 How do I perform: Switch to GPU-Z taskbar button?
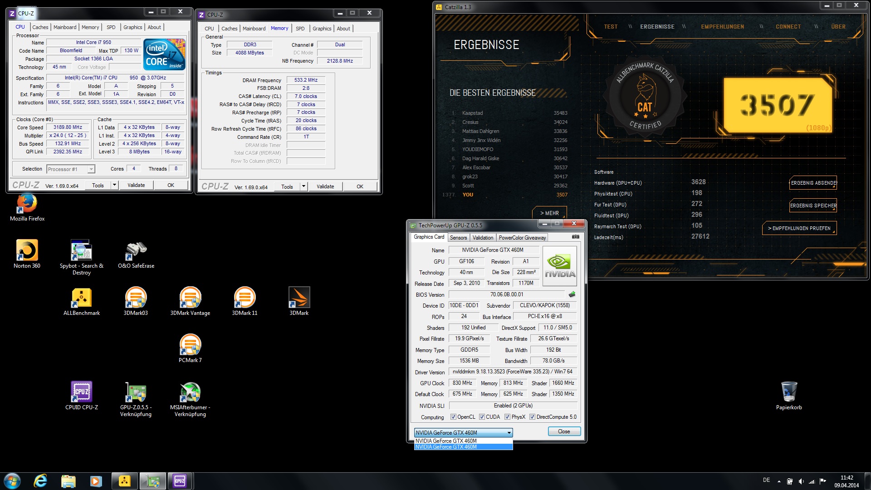point(152,481)
